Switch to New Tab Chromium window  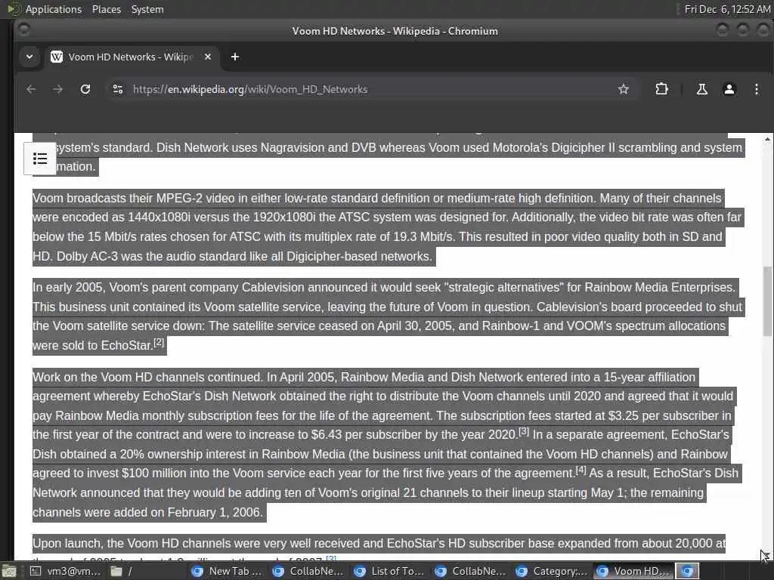click(228, 571)
